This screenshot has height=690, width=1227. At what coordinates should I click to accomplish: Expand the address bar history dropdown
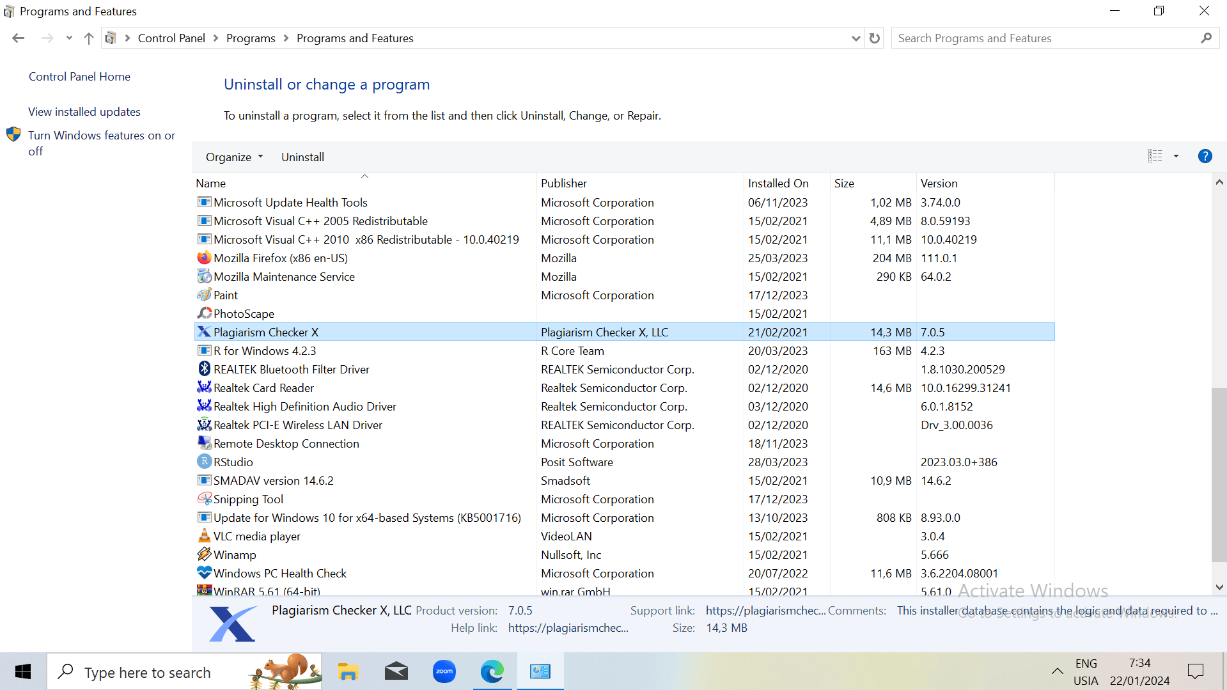856,38
